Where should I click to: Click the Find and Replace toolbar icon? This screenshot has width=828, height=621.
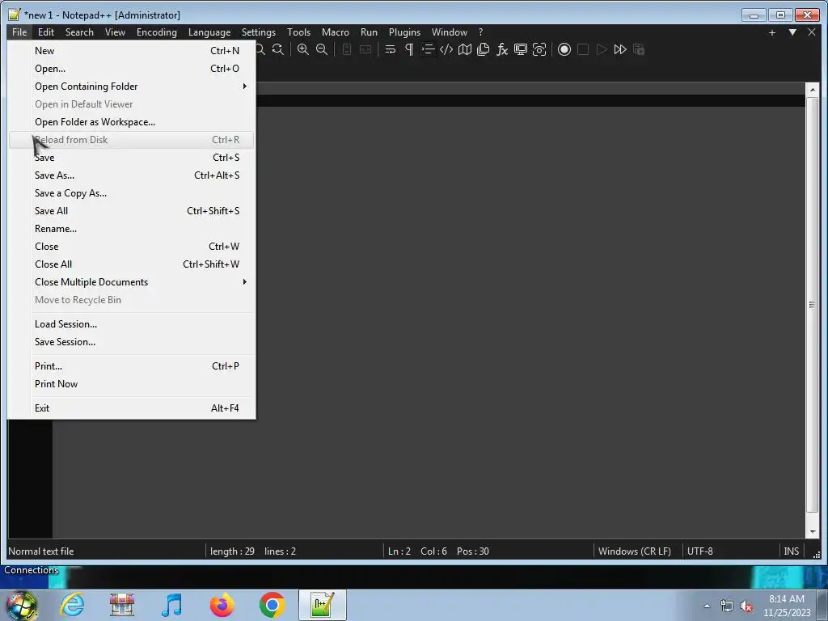point(278,49)
